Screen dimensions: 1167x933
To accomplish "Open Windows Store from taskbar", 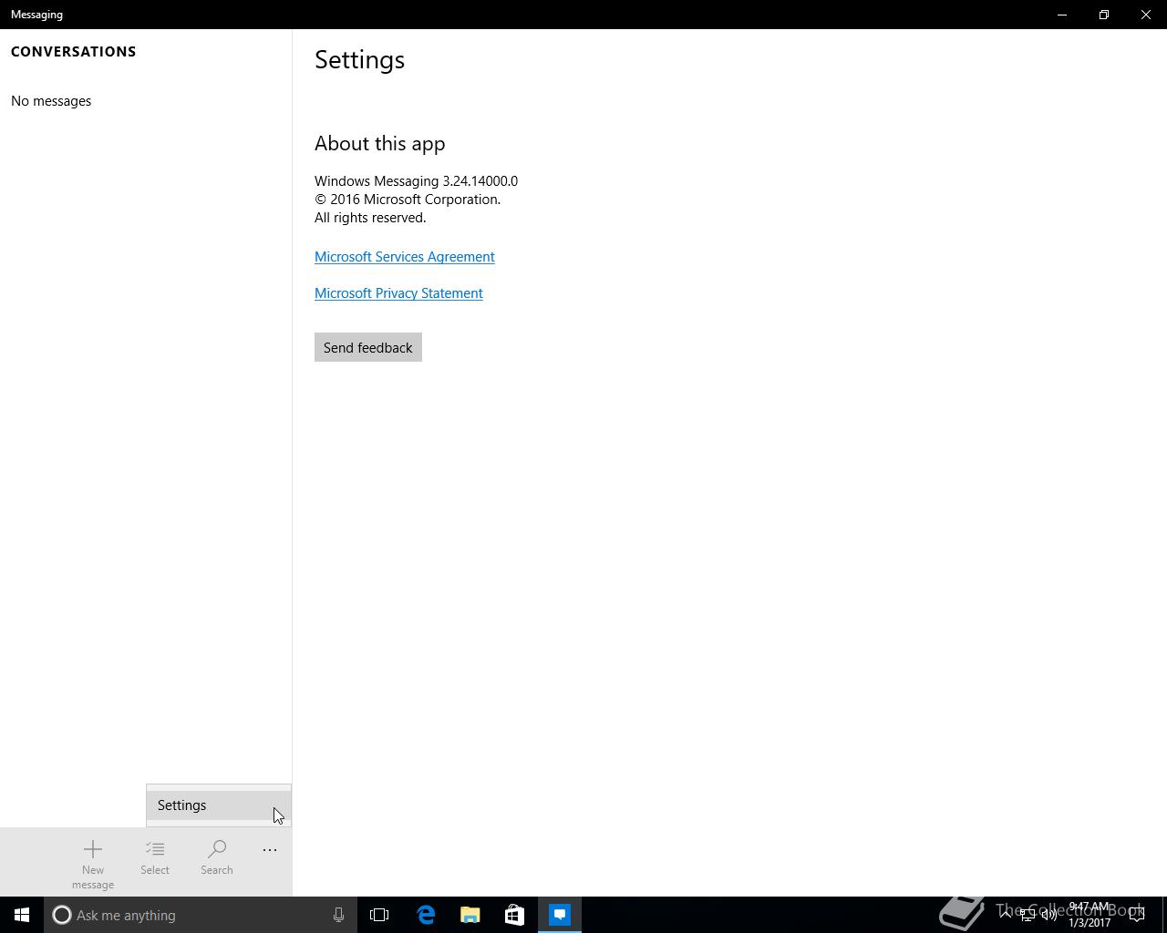I will [x=514, y=915].
